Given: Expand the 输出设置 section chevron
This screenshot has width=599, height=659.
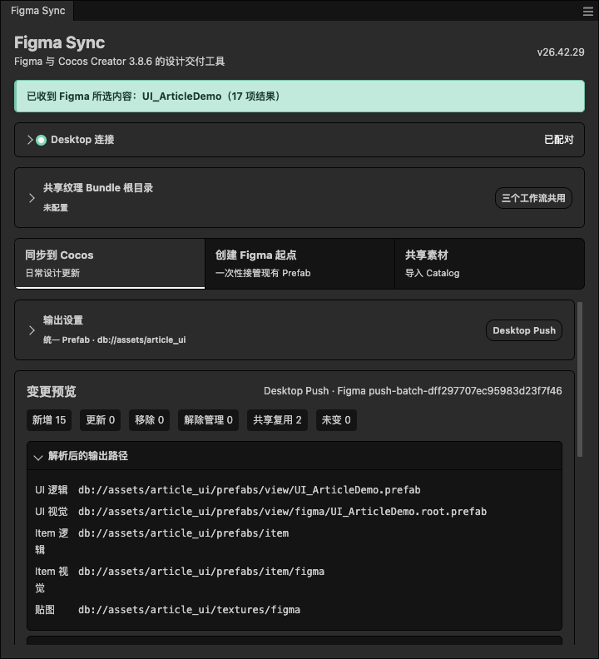Looking at the screenshot, I should [x=32, y=330].
